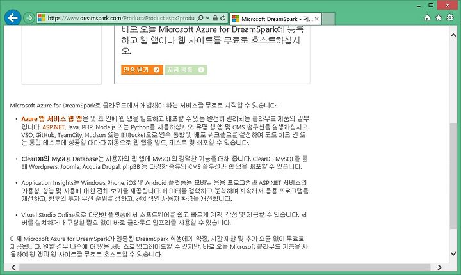Click the vertical scrollbar down arrow
This screenshot has width=461, height=275.
(x=453, y=253)
